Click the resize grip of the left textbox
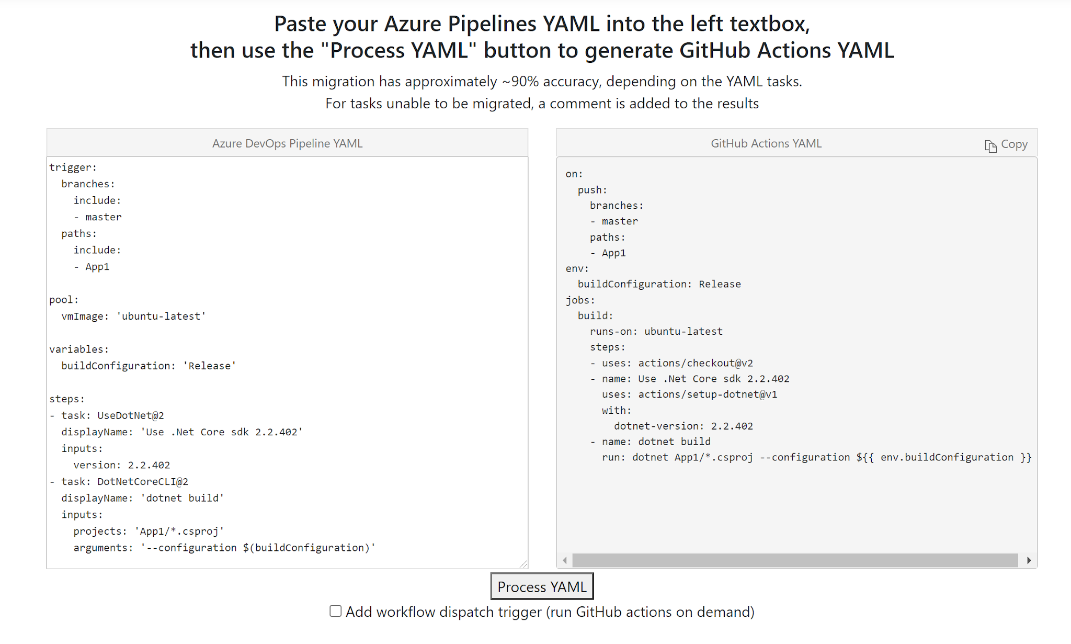 (523, 563)
